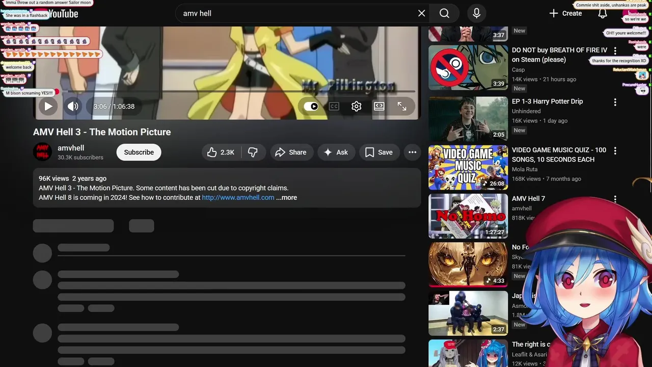This screenshot has height=367, width=652.
Task: Click the AMV Hell 3 video title
Action: tap(102, 132)
